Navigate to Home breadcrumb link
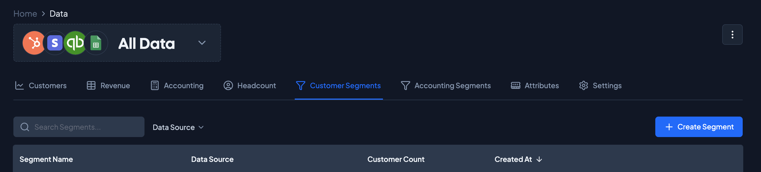761x172 pixels. tap(25, 14)
